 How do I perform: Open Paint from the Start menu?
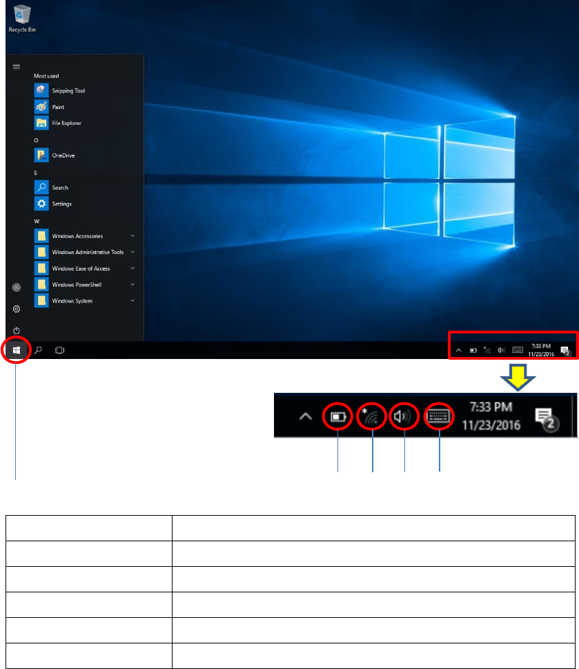coord(50,106)
